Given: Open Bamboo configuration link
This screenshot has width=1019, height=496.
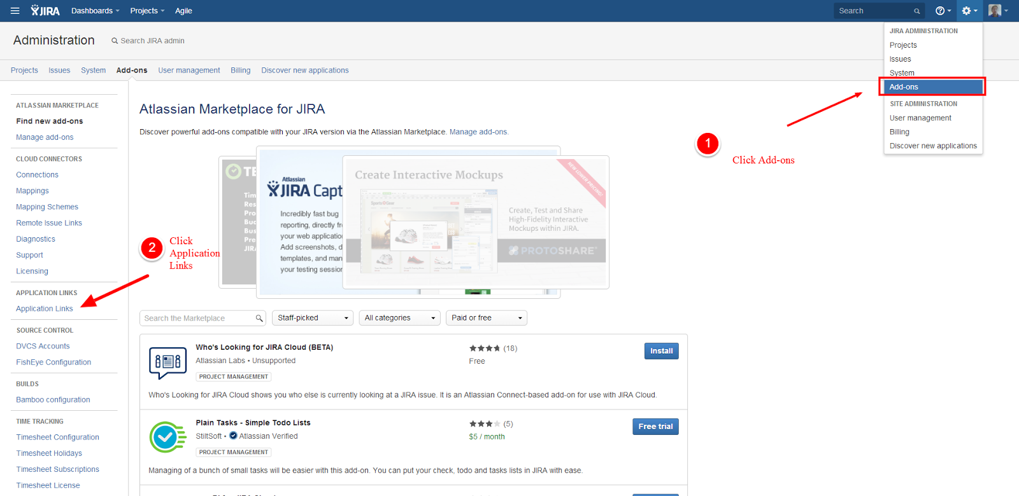Looking at the screenshot, I should coord(53,400).
